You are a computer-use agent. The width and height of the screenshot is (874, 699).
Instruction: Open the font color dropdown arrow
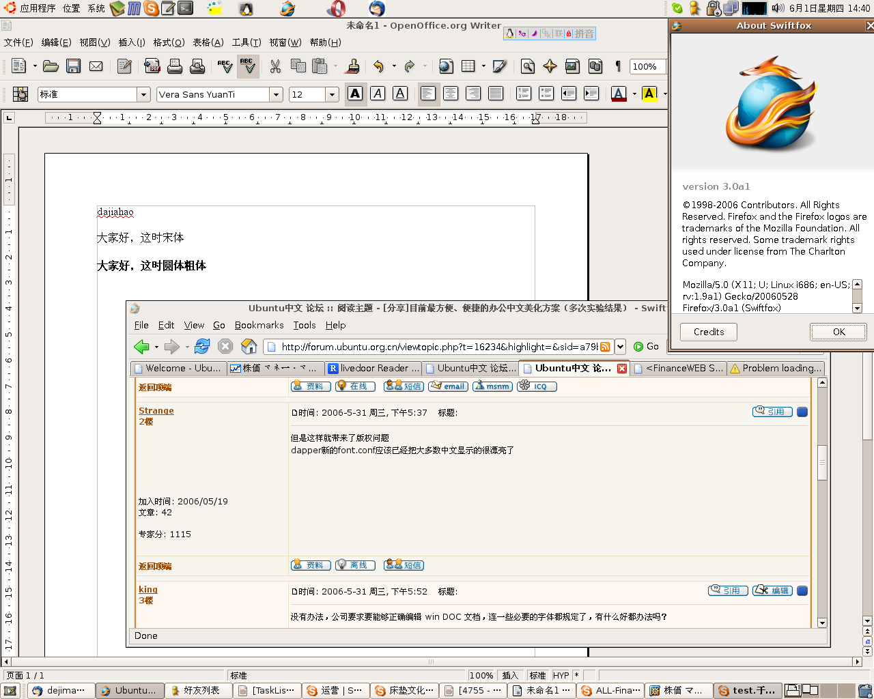[x=634, y=94]
